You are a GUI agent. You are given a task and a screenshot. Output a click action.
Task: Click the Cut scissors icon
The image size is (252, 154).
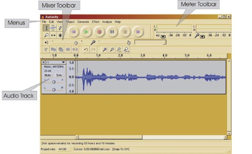point(46,50)
